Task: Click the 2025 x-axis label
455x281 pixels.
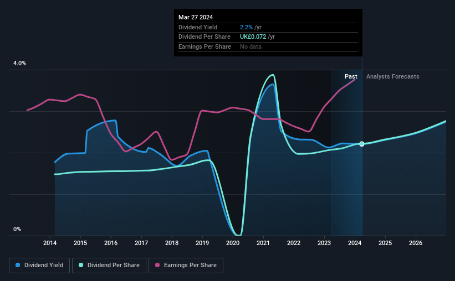Action: click(385, 243)
